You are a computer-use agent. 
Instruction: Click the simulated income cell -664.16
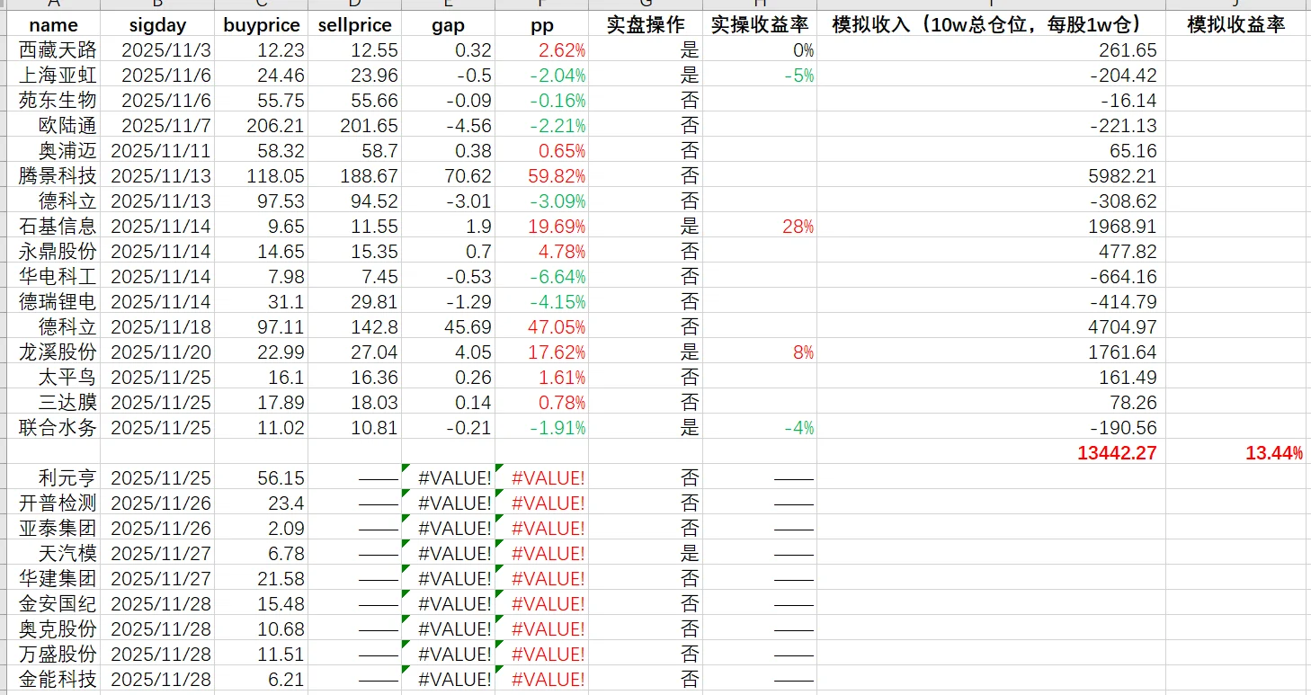click(x=990, y=276)
